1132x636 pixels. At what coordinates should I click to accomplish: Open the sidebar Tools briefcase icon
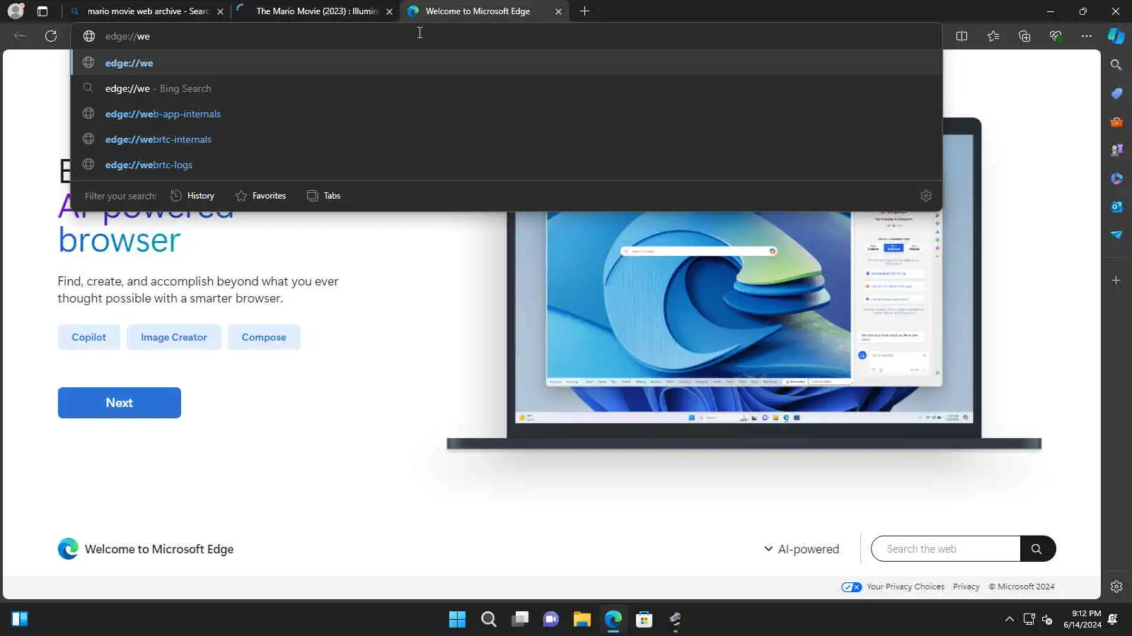pyautogui.click(x=1116, y=122)
